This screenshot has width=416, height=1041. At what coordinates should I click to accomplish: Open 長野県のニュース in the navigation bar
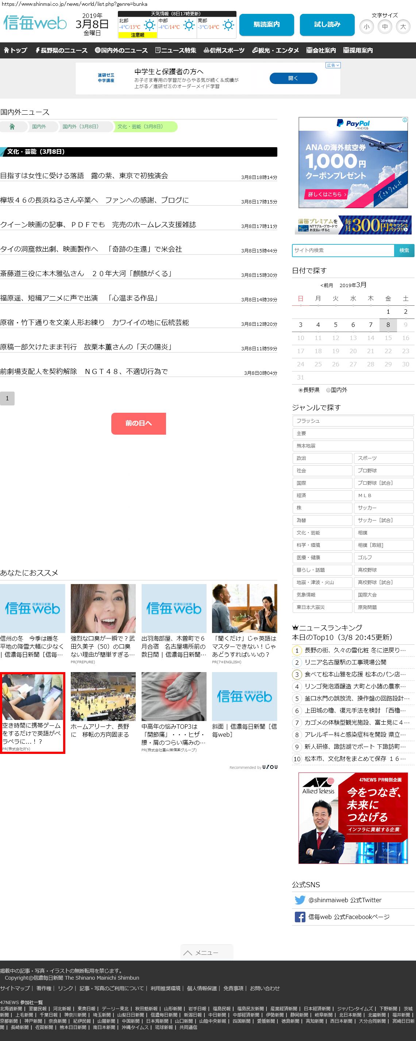[61, 50]
